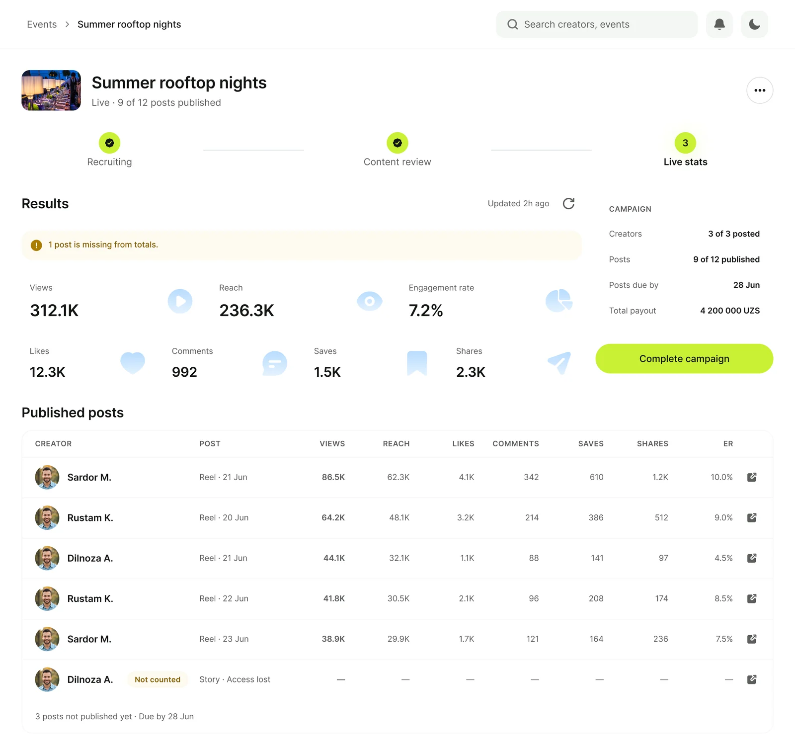The image size is (795, 755).
Task: Open Rustam K. 20 Jun post external link
Action: tap(752, 517)
